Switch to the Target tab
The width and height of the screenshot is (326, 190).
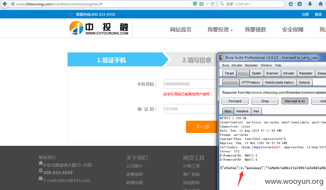229,73
